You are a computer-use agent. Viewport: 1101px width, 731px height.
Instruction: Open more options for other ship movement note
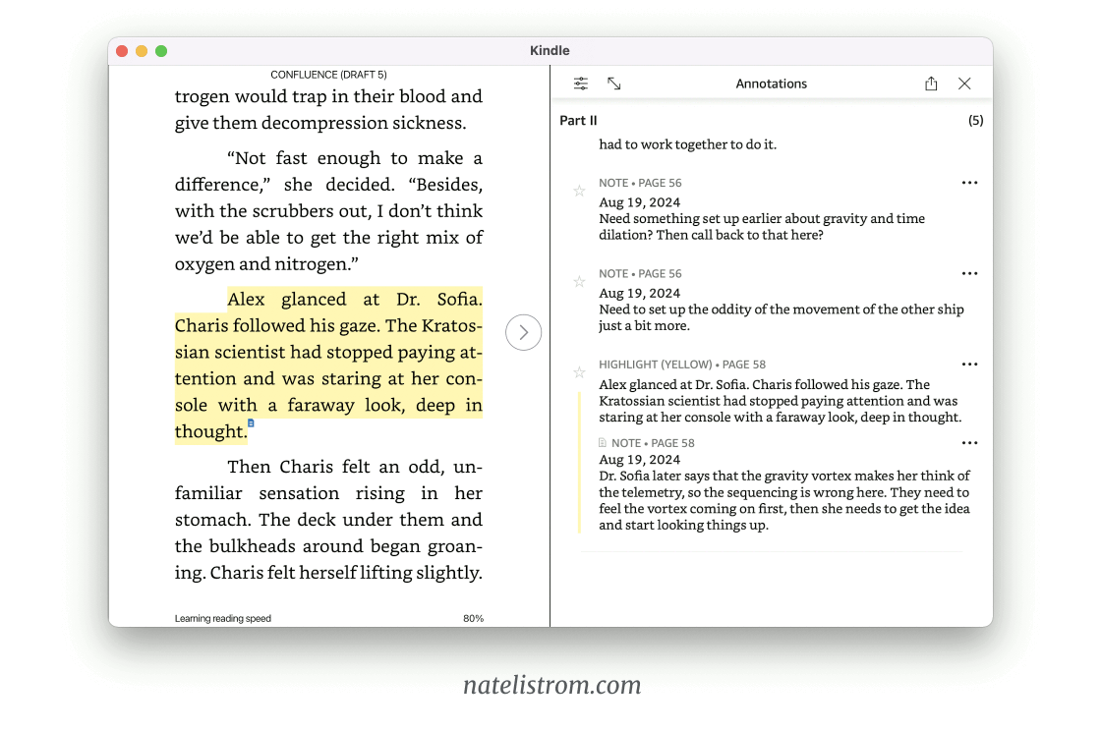(x=969, y=273)
